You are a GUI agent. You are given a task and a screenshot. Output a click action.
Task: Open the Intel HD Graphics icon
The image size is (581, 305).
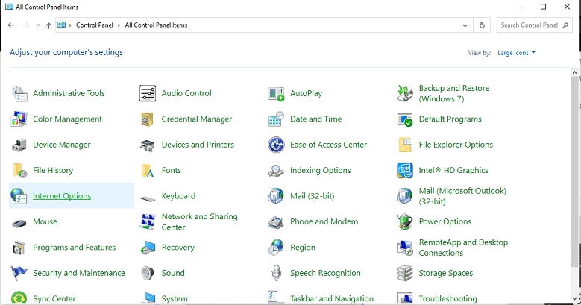tap(405, 171)
